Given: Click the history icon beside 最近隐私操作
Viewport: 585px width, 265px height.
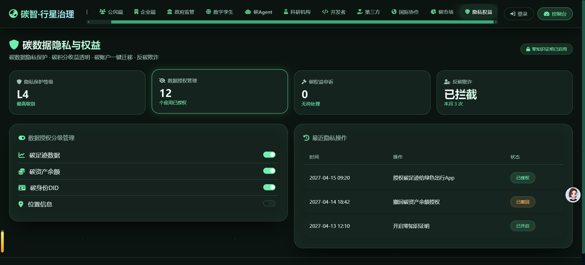Looking at the screenshot, I should tap(306, 138).
